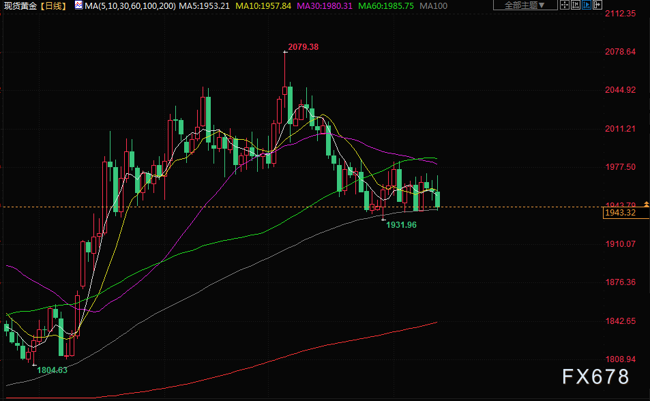Open the 全部主題 dropdown

(x=525, y=5)
